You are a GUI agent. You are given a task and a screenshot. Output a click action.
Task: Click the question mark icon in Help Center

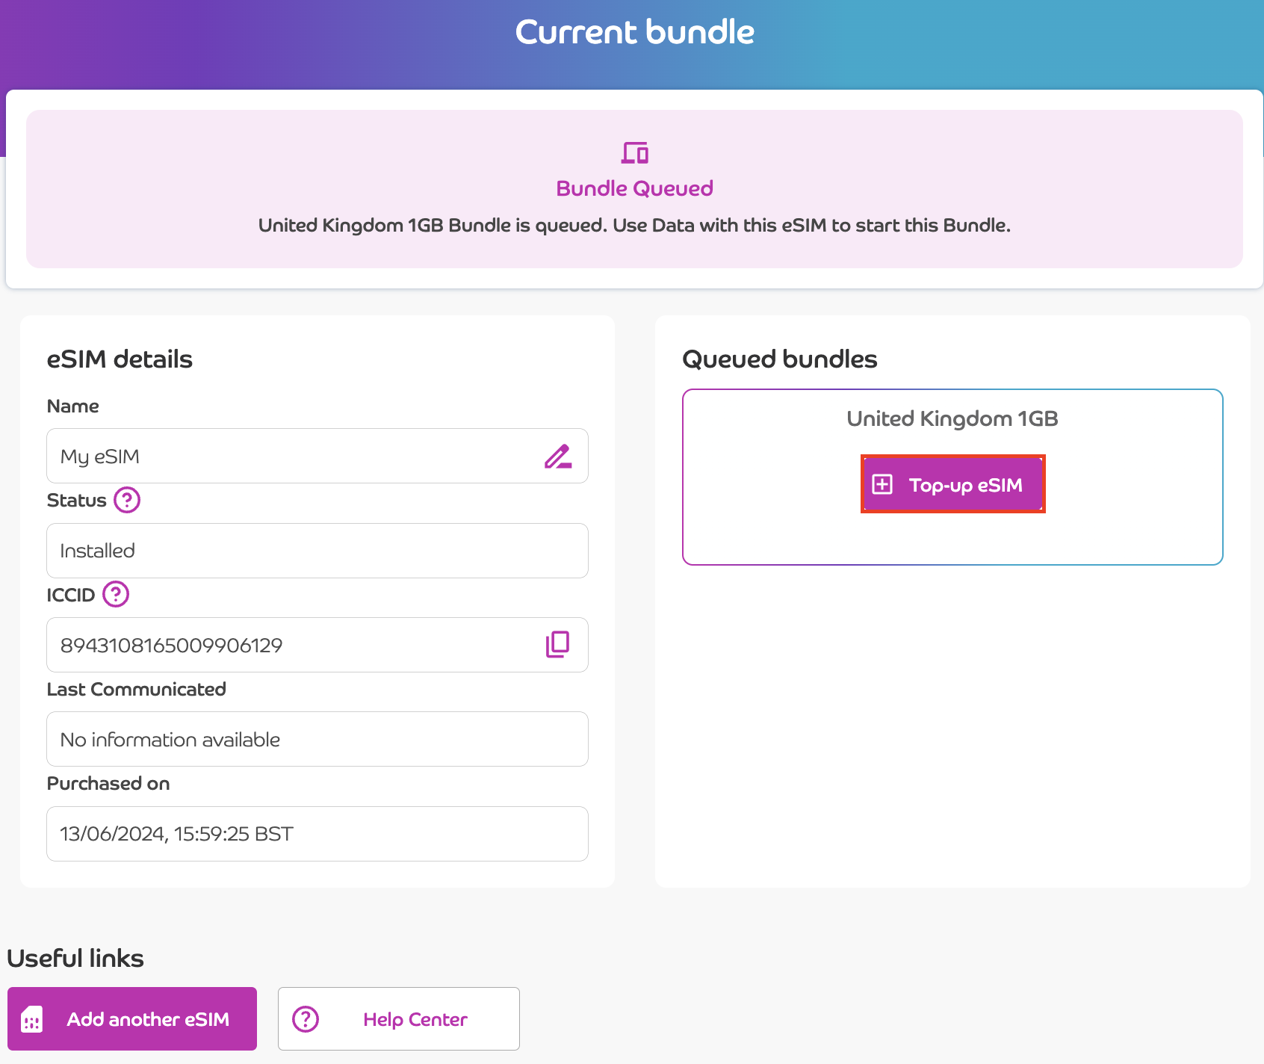[x=306, y=1019]
